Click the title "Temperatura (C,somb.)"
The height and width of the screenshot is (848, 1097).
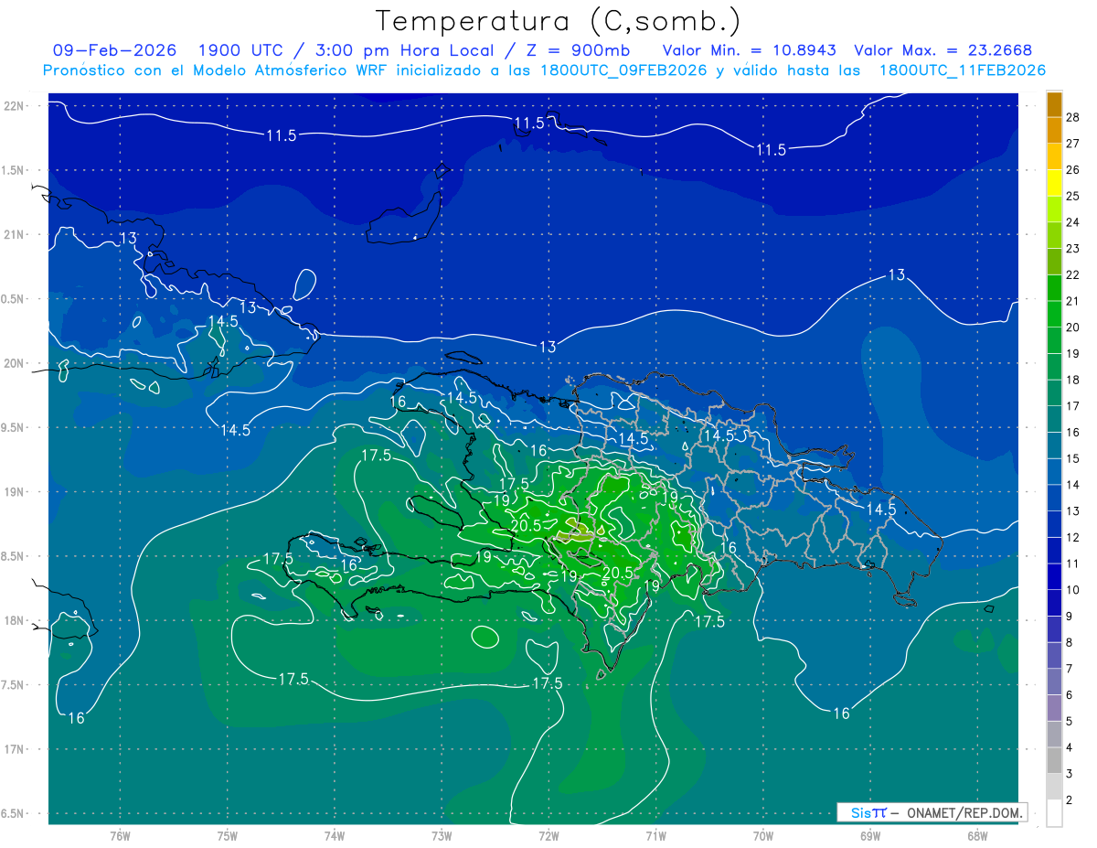pyautogui.click(x=559, y=21)
